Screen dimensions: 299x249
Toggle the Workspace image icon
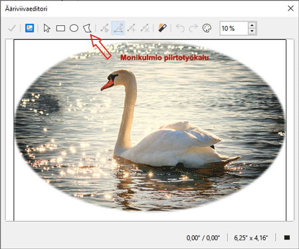[29, 28]
